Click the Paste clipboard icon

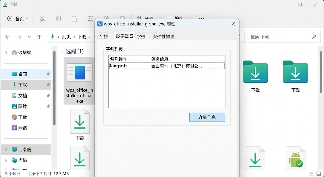point(74,19)
